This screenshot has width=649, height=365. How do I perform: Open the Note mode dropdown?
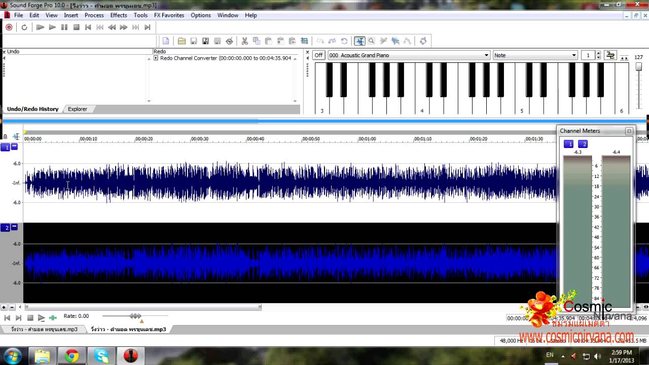point(574,55)
